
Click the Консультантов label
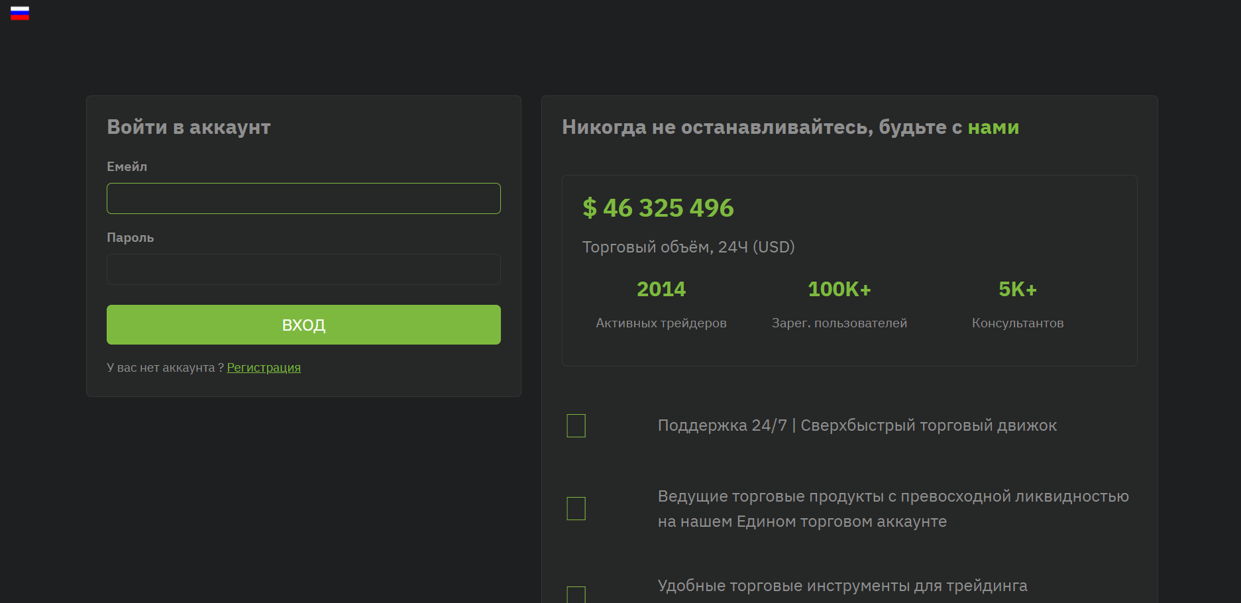click(x=1018, y=323)
